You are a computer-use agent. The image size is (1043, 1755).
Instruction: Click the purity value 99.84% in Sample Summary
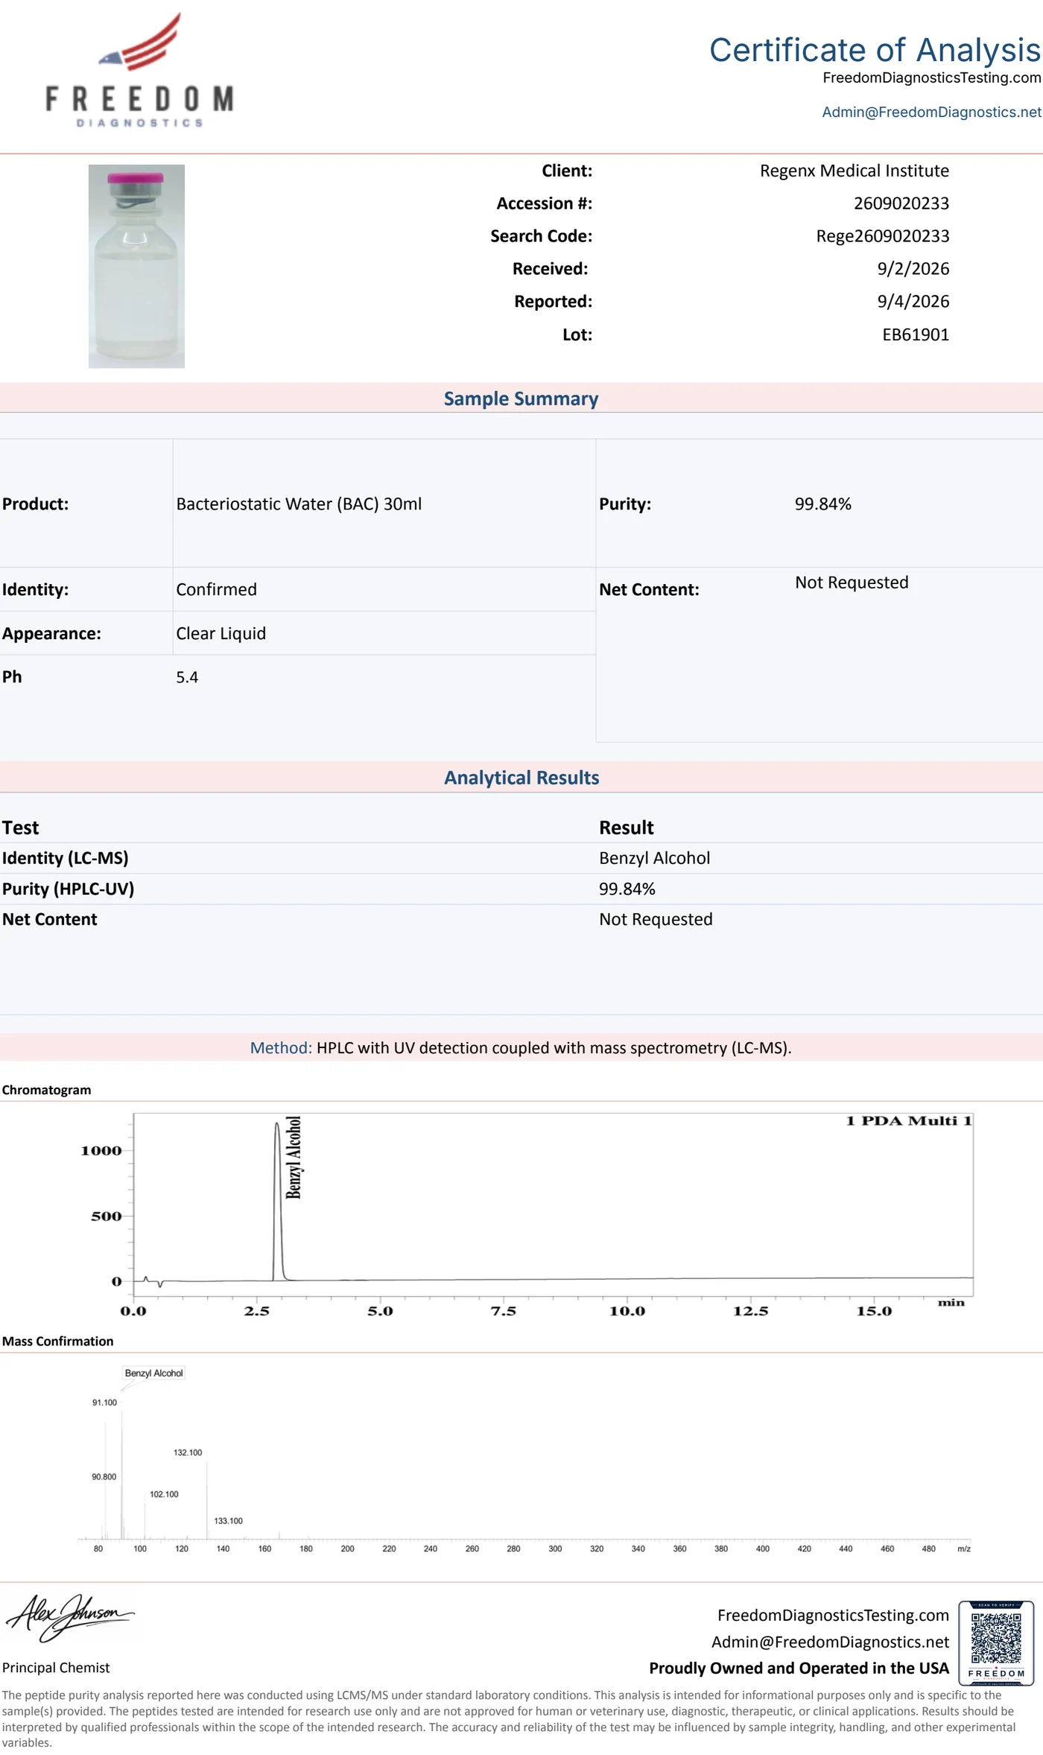click(x=822, y=504)
